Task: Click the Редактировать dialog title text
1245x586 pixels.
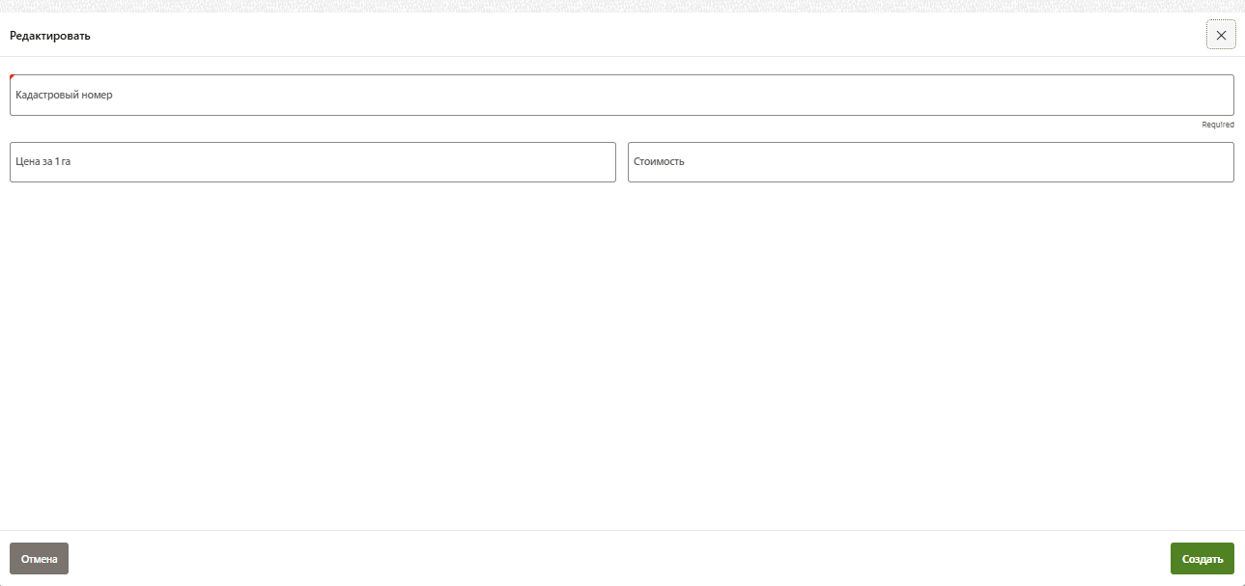Action: click(x=50, y=36)
